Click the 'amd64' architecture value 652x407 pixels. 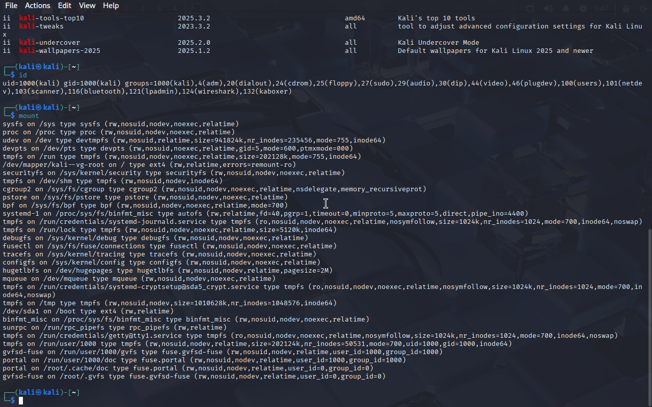(355, 18)
